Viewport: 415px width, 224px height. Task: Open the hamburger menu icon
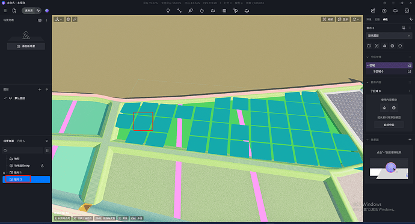click(x=5, y=11)
